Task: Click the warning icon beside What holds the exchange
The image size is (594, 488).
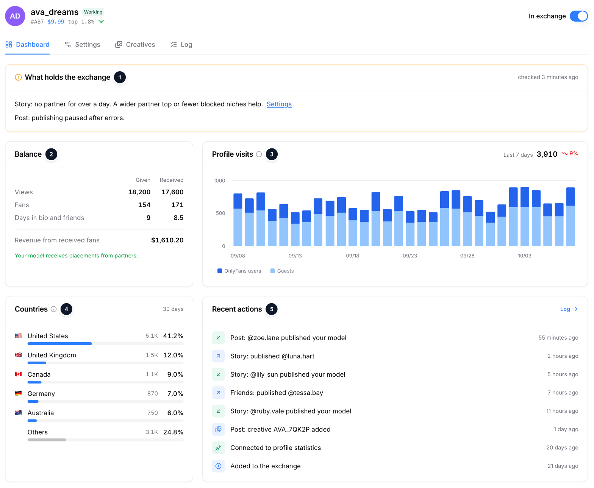Action: coord(18,77)
